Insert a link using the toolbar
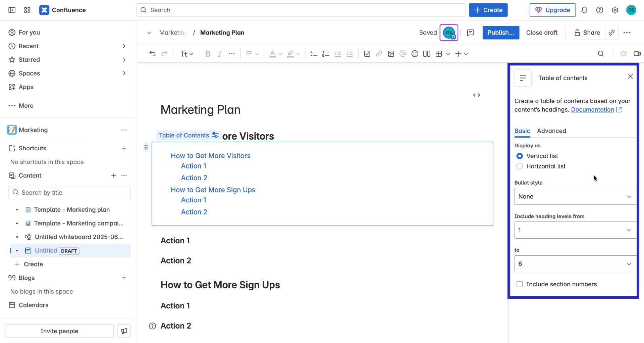The width and height of the screenshot is (644, 343). coord(379,54)
